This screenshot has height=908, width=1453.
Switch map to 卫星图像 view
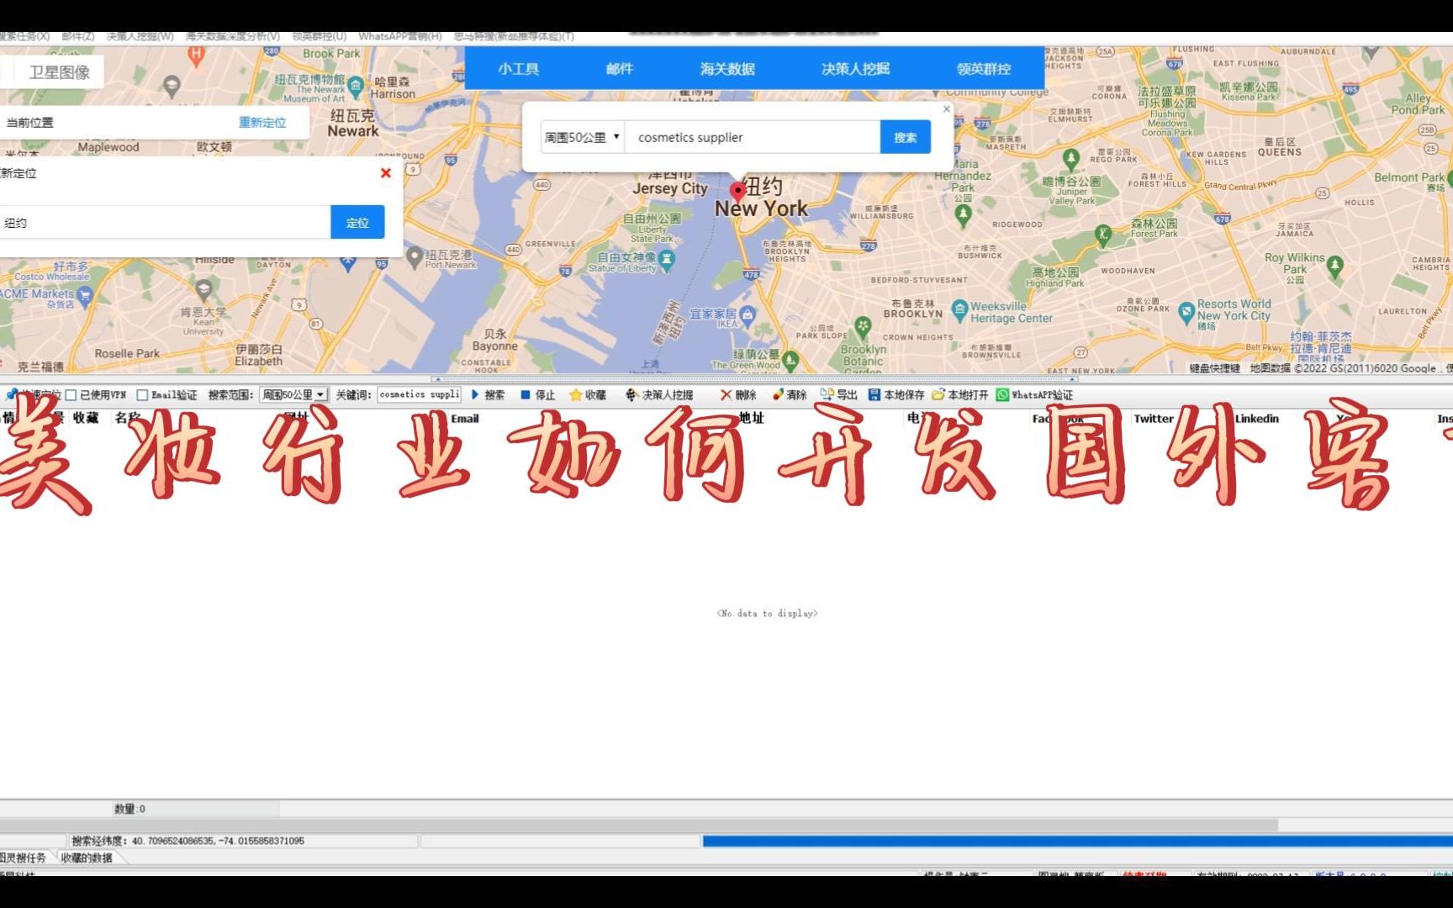pos(59,72)
